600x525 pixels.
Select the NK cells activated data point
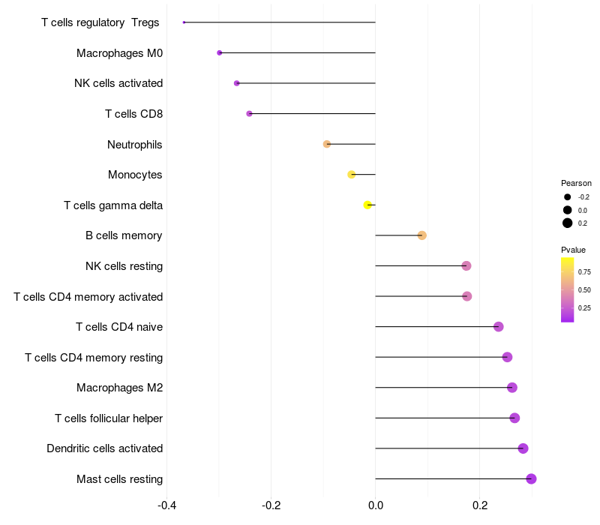(236, 83)
